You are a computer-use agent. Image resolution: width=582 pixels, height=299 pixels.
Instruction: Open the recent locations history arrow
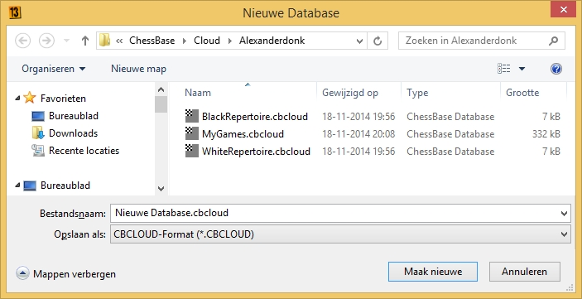click(x=67, y=41)
